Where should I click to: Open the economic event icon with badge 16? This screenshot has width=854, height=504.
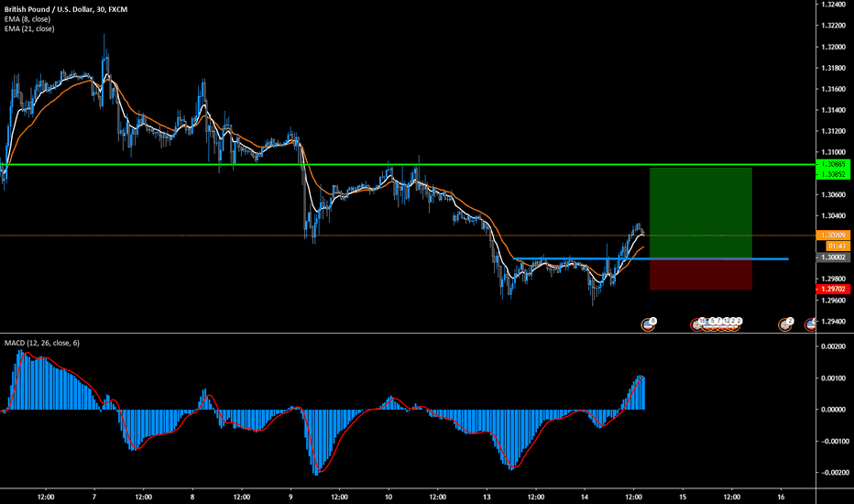[x=696, y=324]
